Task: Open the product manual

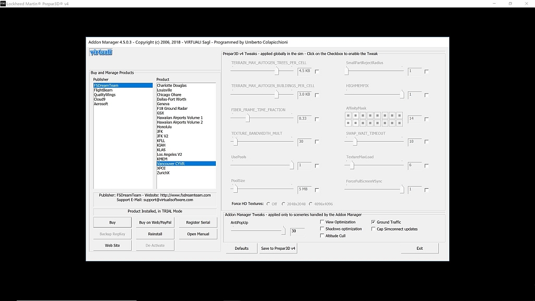Action: (x=198, y=234)
